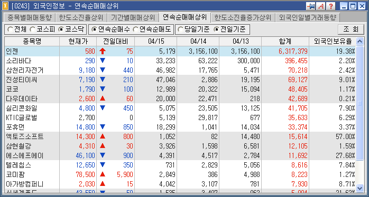Click the 04/15 column header
This screenshot has height=197, width=369.
point(156,42)
